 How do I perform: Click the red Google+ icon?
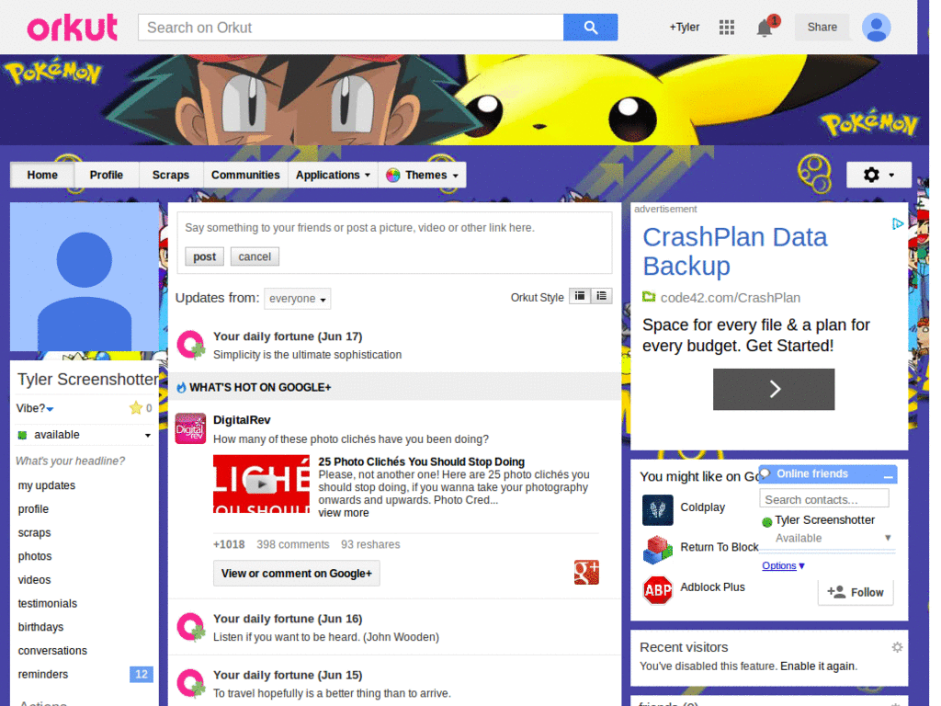[x=585, y=572]
